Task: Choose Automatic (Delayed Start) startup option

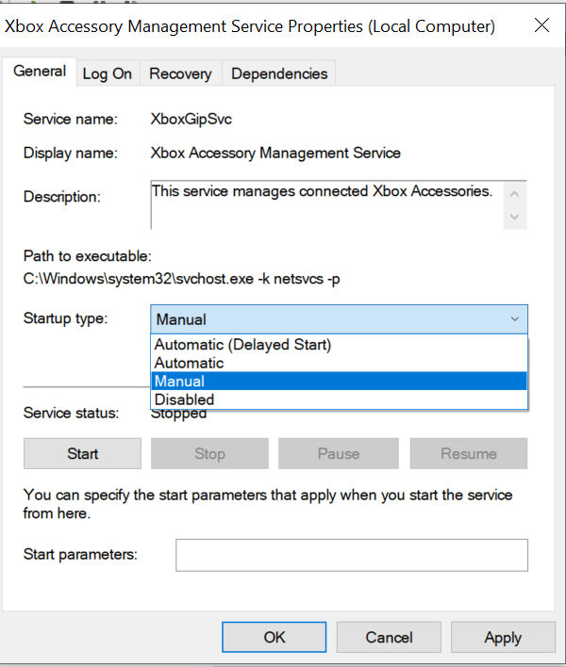Action: point(243,345)
